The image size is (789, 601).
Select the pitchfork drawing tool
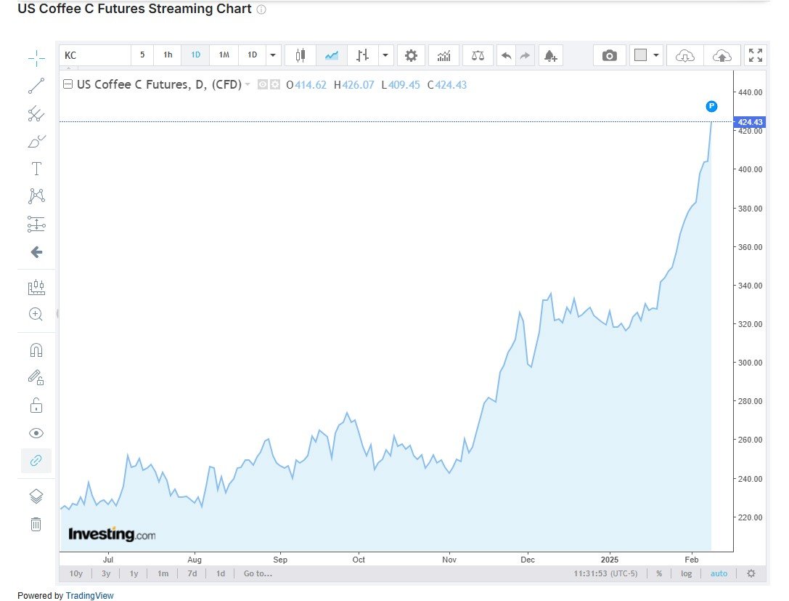click(36, 113)
